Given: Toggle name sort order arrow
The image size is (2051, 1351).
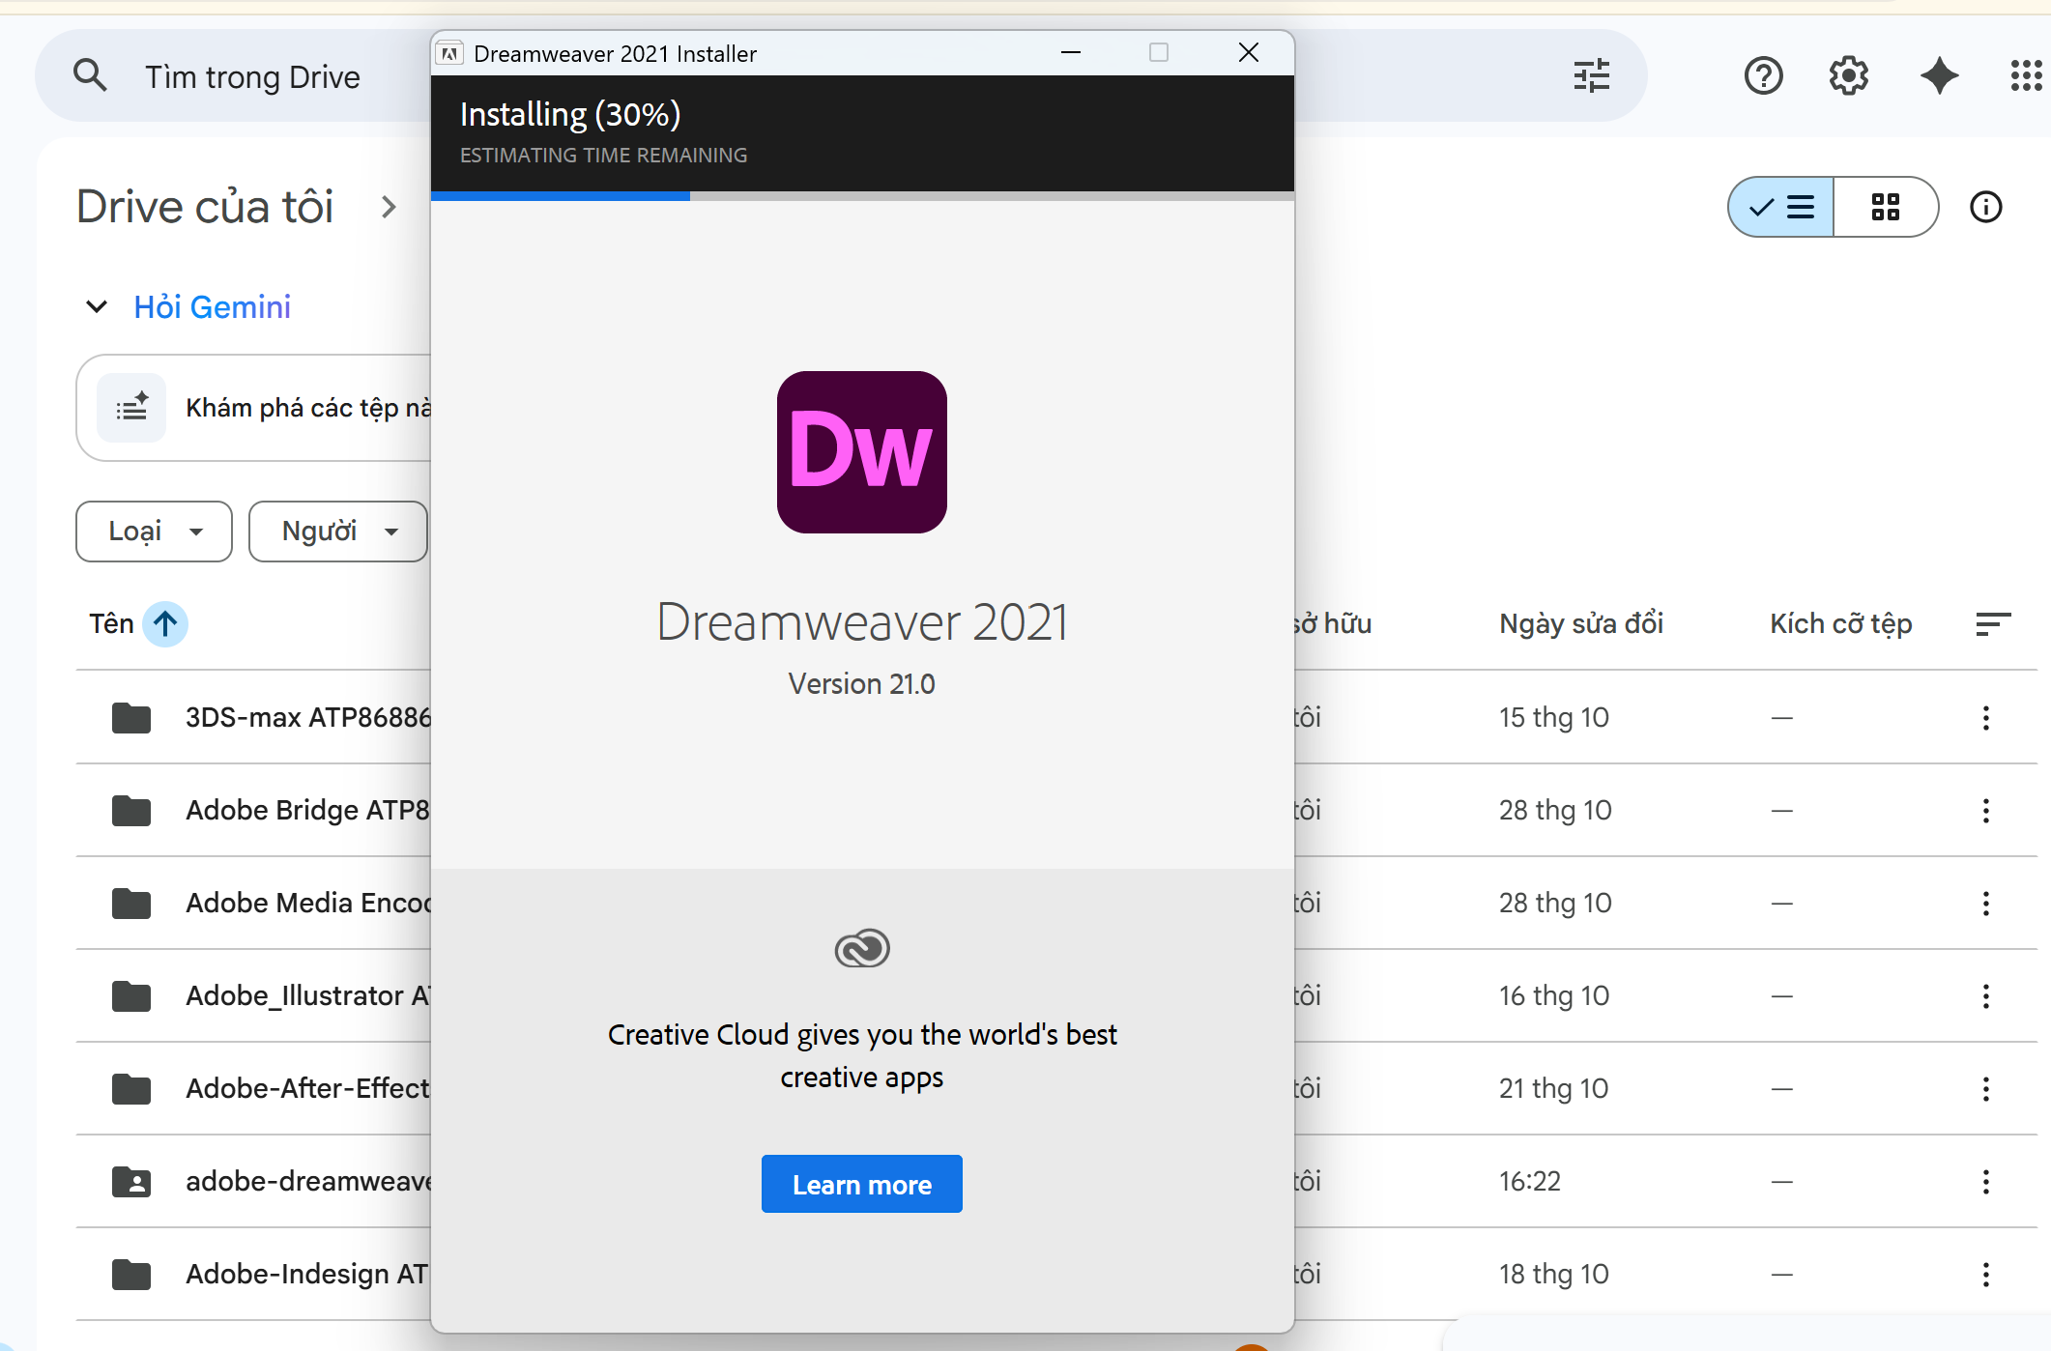Looking at the screenshot, I should pos(166,624).
